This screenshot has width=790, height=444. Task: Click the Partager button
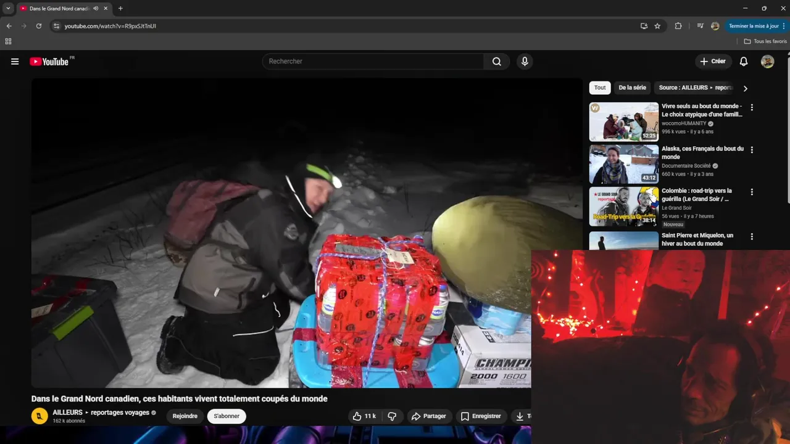[x=428, y=416]
